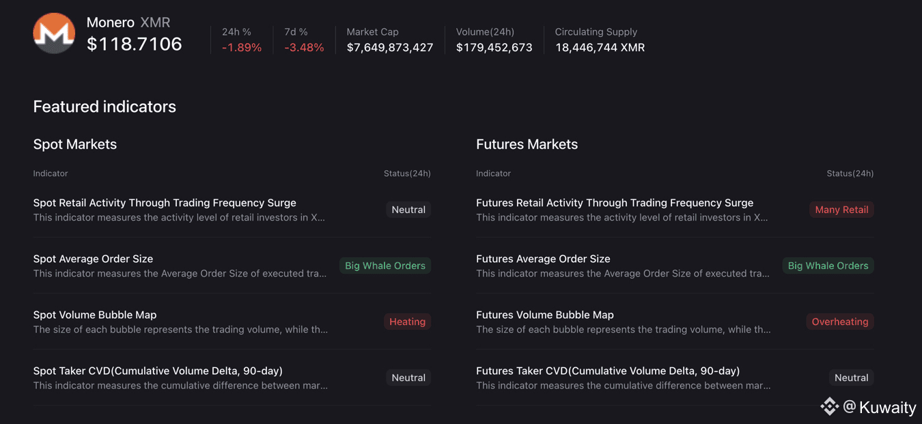Click the Spot Markets Status(24h) column header
The width and height of the screenshot is (922, 424).
[407, 173]
